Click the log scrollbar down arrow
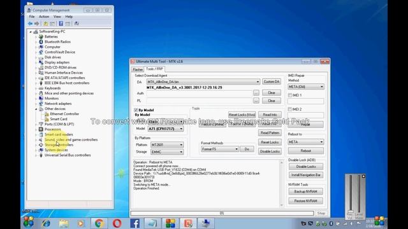Viewport: 408px width, 229px height. pyautogui.click(x=281, y=205)
